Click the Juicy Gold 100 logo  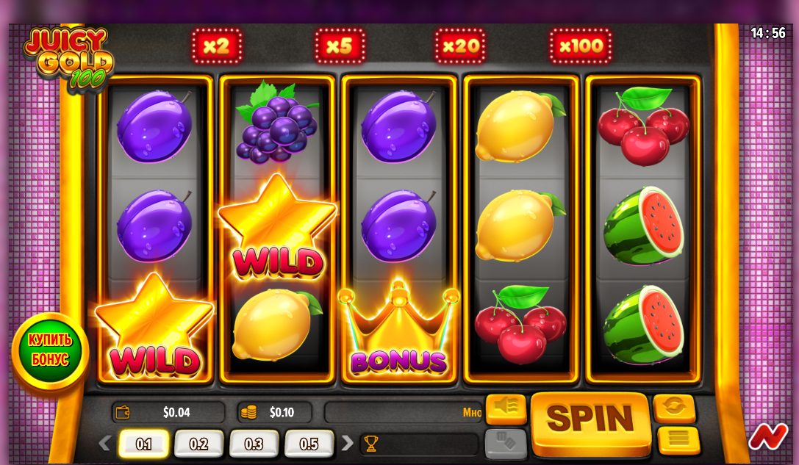69,59
